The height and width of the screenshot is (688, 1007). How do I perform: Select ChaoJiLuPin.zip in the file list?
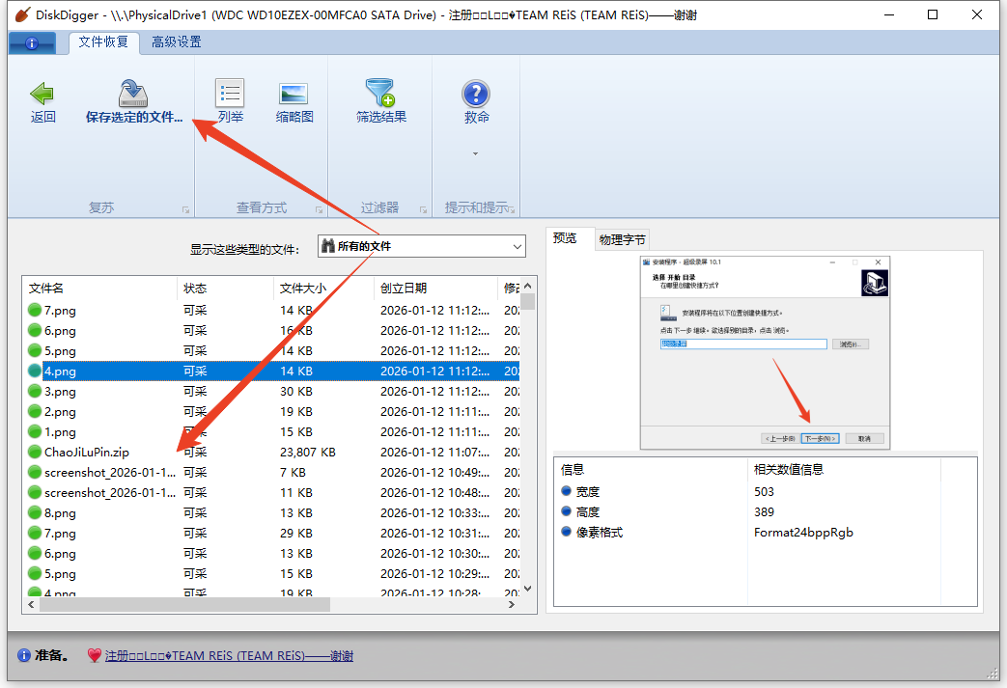pos(86,453)
